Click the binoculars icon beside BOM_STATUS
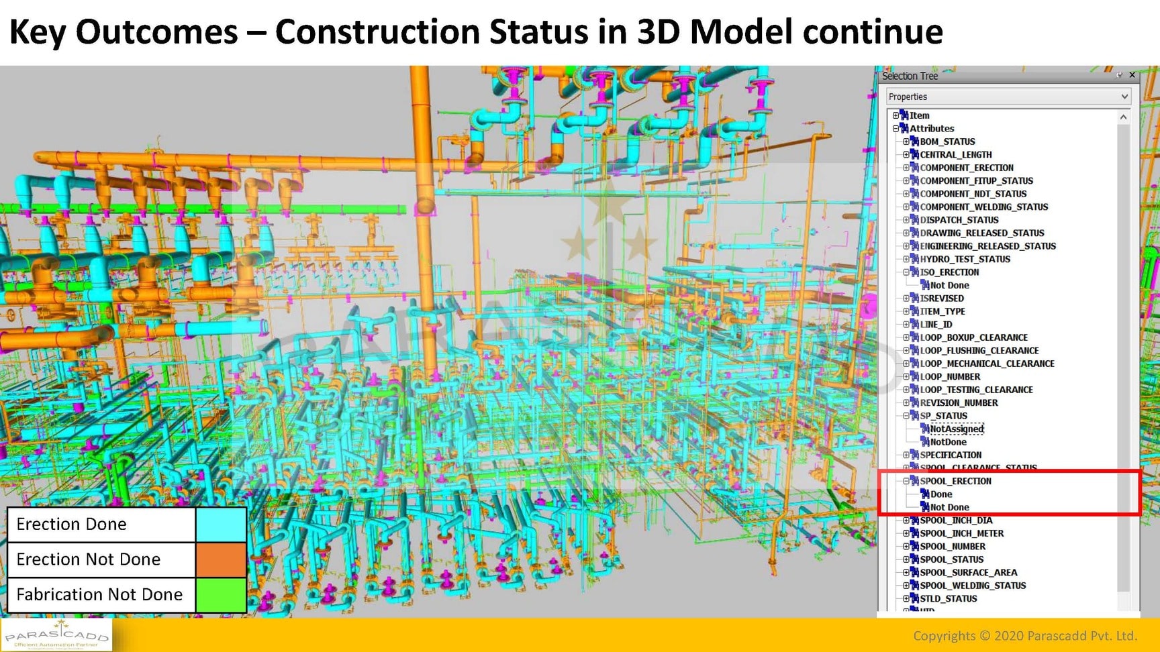Screen dimensions: 1160x652 [914, 142]
